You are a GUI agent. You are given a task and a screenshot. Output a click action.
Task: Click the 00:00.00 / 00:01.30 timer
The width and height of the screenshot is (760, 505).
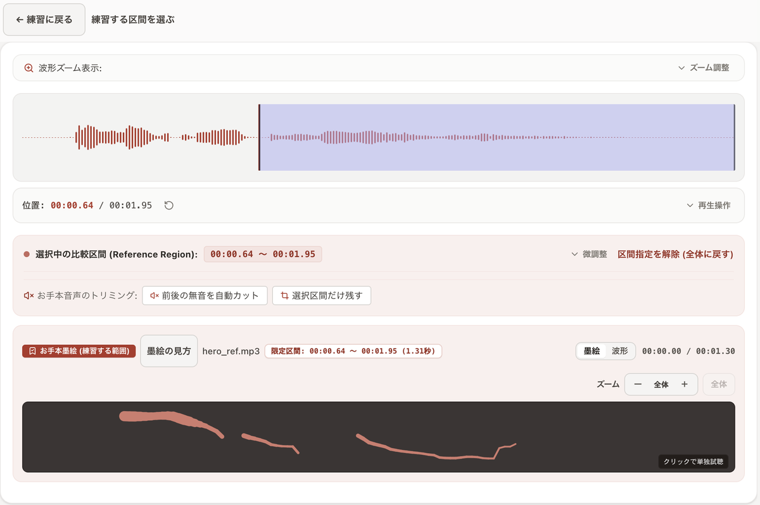click(x=688, y=351)
